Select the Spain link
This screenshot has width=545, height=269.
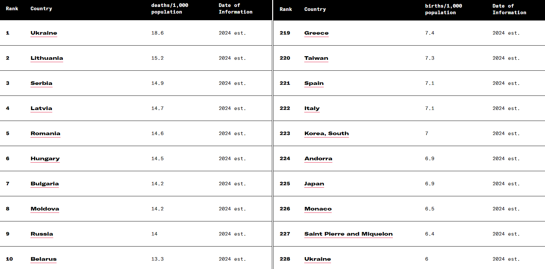pos(314,83)
